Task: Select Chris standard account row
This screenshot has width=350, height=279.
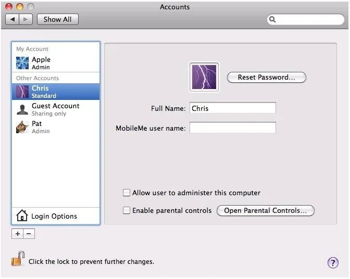Action: [x=56, y=92]
